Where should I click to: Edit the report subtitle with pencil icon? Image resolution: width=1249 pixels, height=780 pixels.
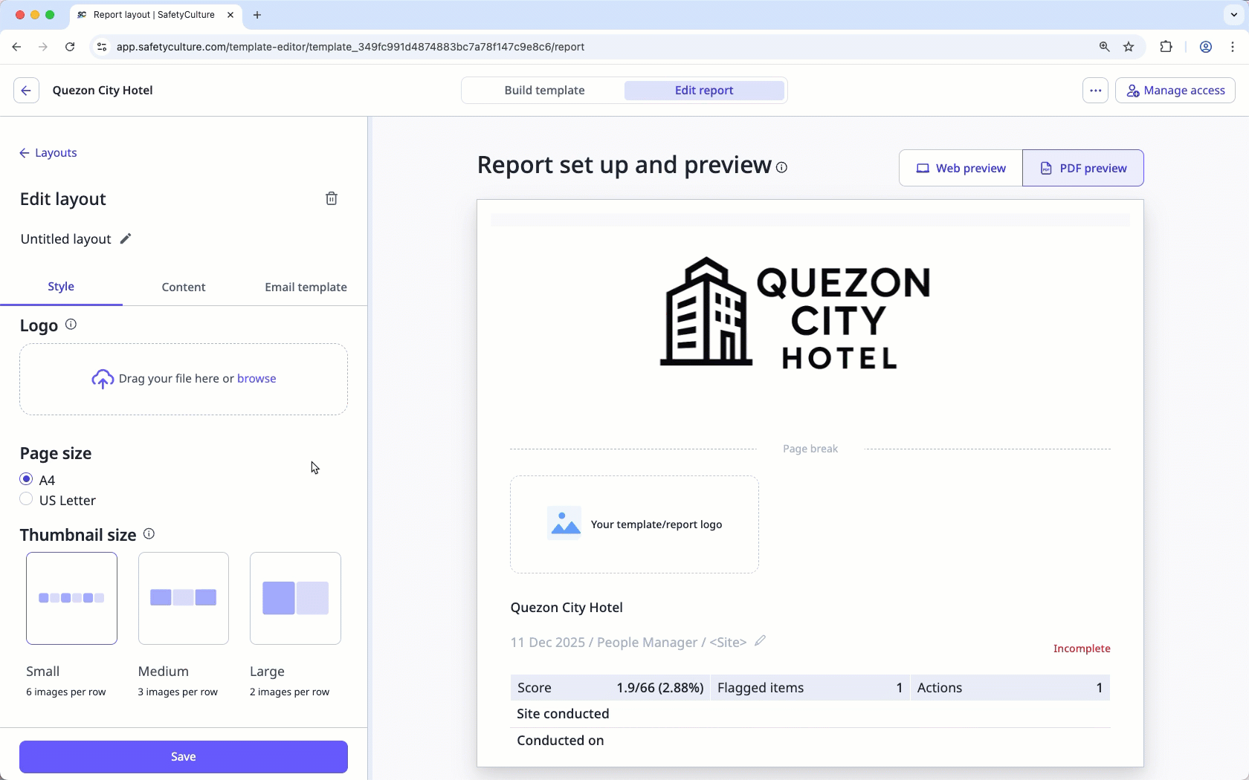click(760, 641)
